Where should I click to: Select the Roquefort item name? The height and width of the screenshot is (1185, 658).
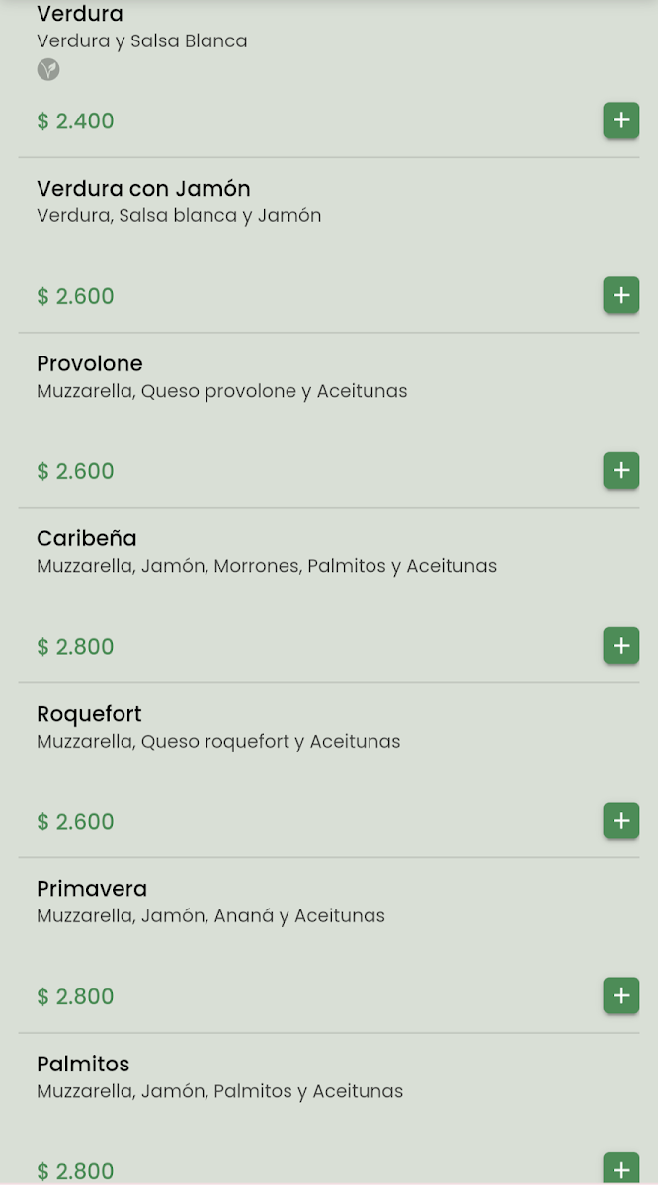point(90,713)
